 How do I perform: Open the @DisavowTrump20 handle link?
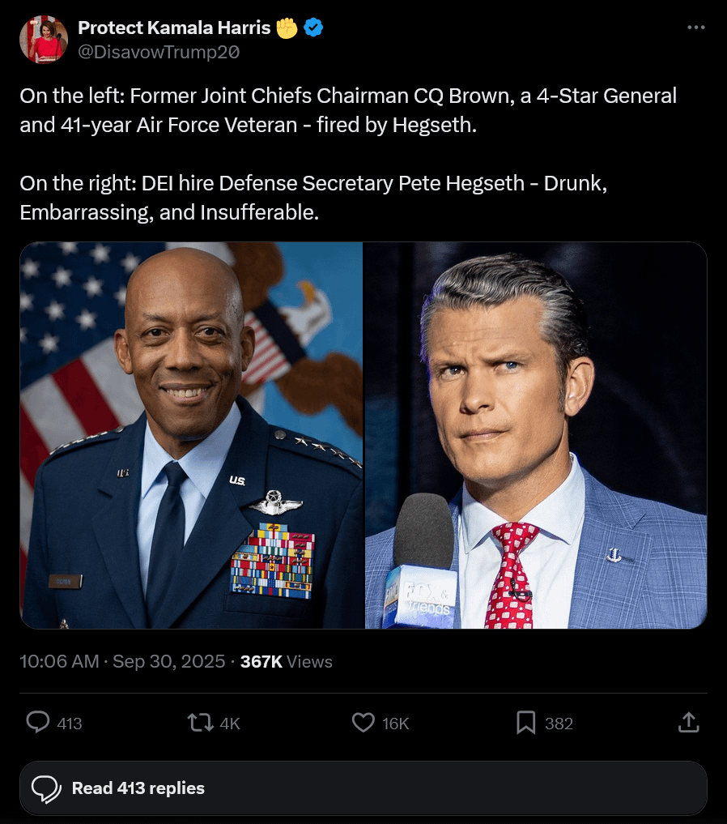(158, 52)
